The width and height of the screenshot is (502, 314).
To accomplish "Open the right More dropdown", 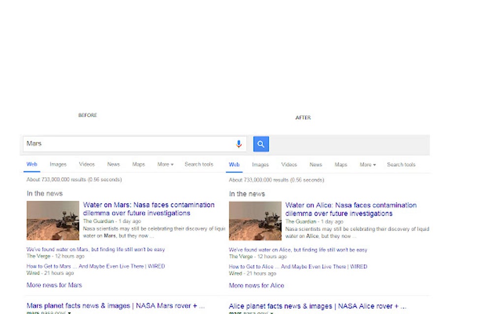I will [368, 164].
